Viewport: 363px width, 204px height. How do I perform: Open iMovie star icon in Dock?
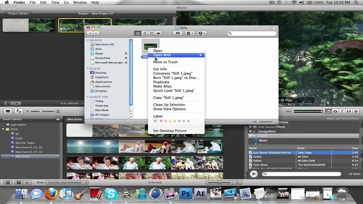126,194
